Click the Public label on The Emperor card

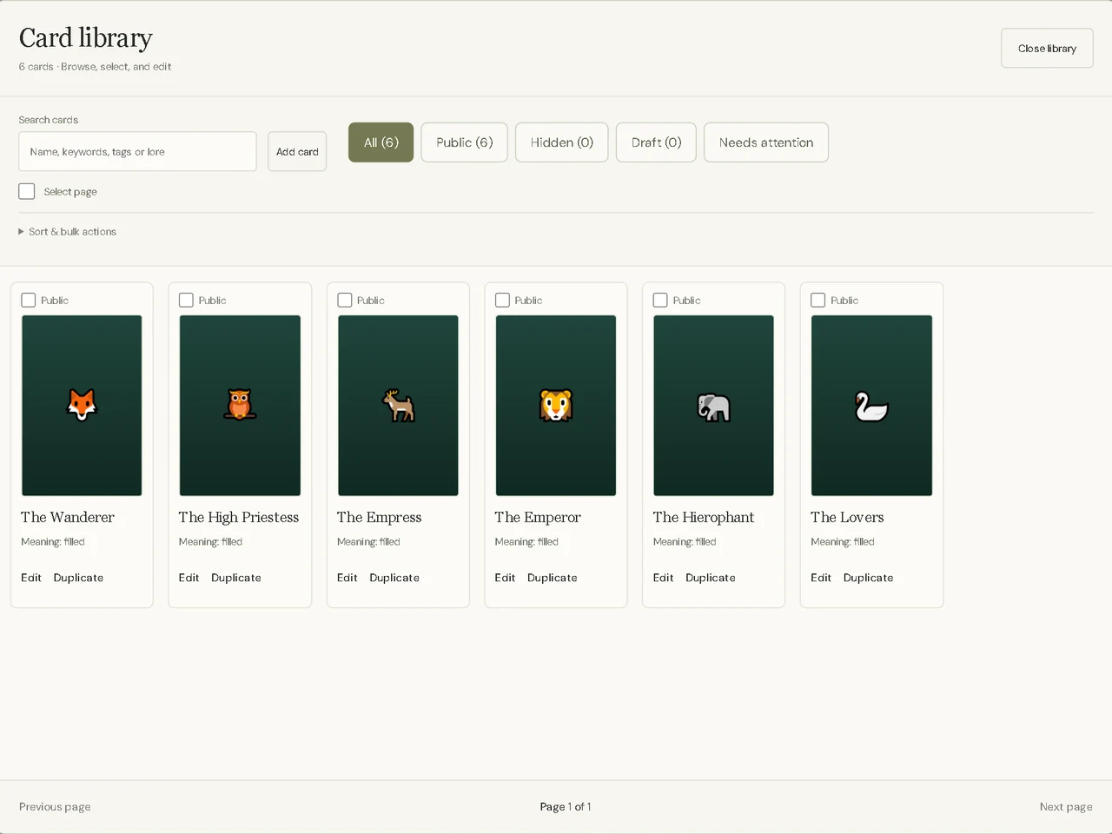coord(528,301)
